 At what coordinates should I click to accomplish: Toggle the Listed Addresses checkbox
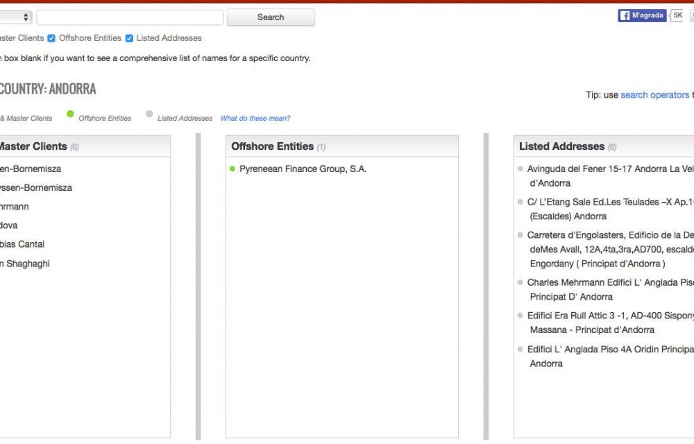pos(129,38)
